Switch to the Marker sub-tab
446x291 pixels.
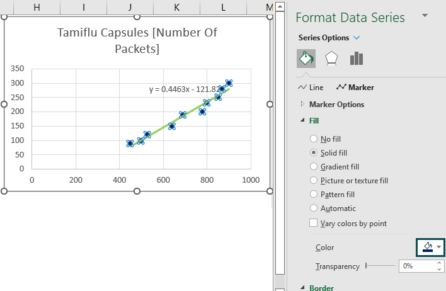click(x=355, y=88)
